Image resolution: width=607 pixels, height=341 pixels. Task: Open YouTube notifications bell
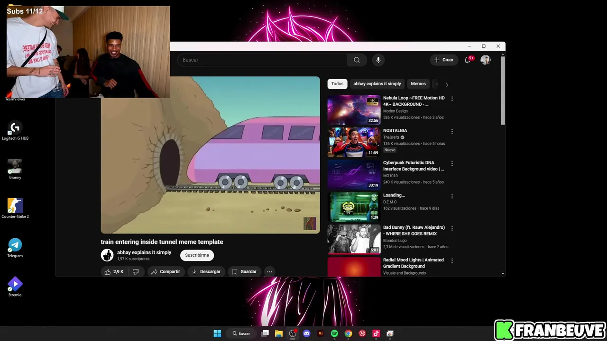pos(468,60)
